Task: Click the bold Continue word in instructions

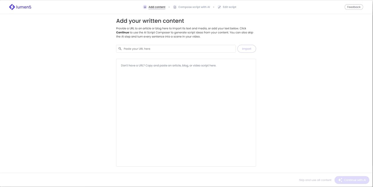Action: [x=123, y=32]
